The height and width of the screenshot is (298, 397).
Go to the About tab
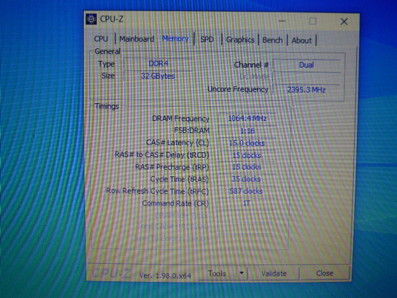(301, 40)
